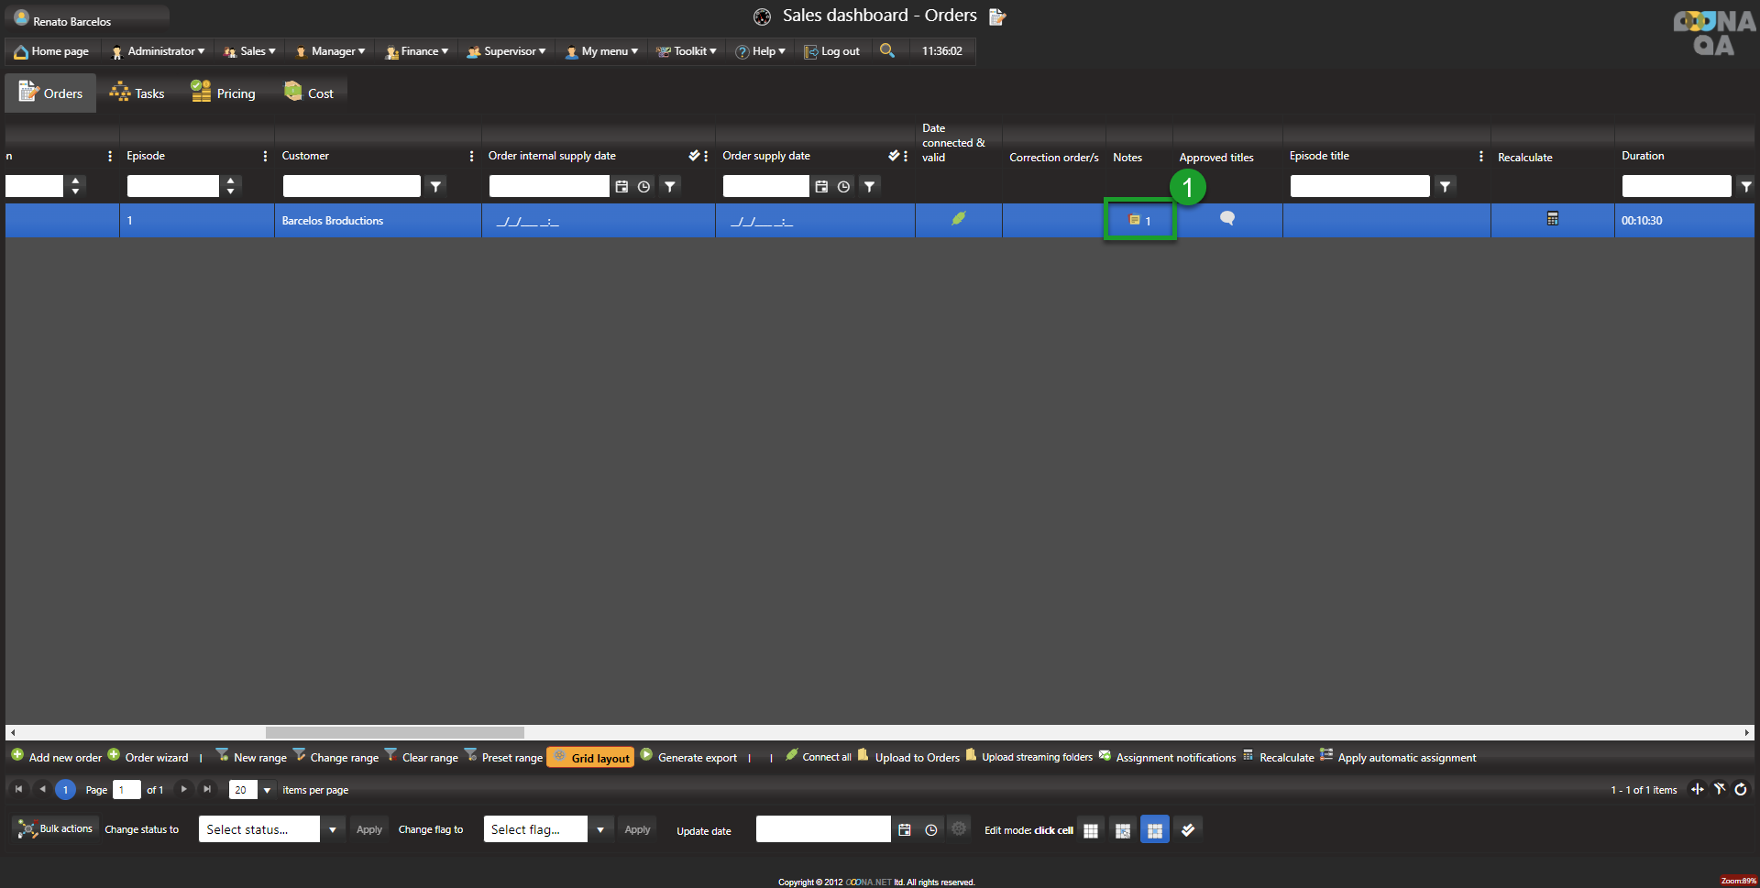Click the horizontal scrollbar thumb under the grid

pyautogui.click(x=394, y=732)
